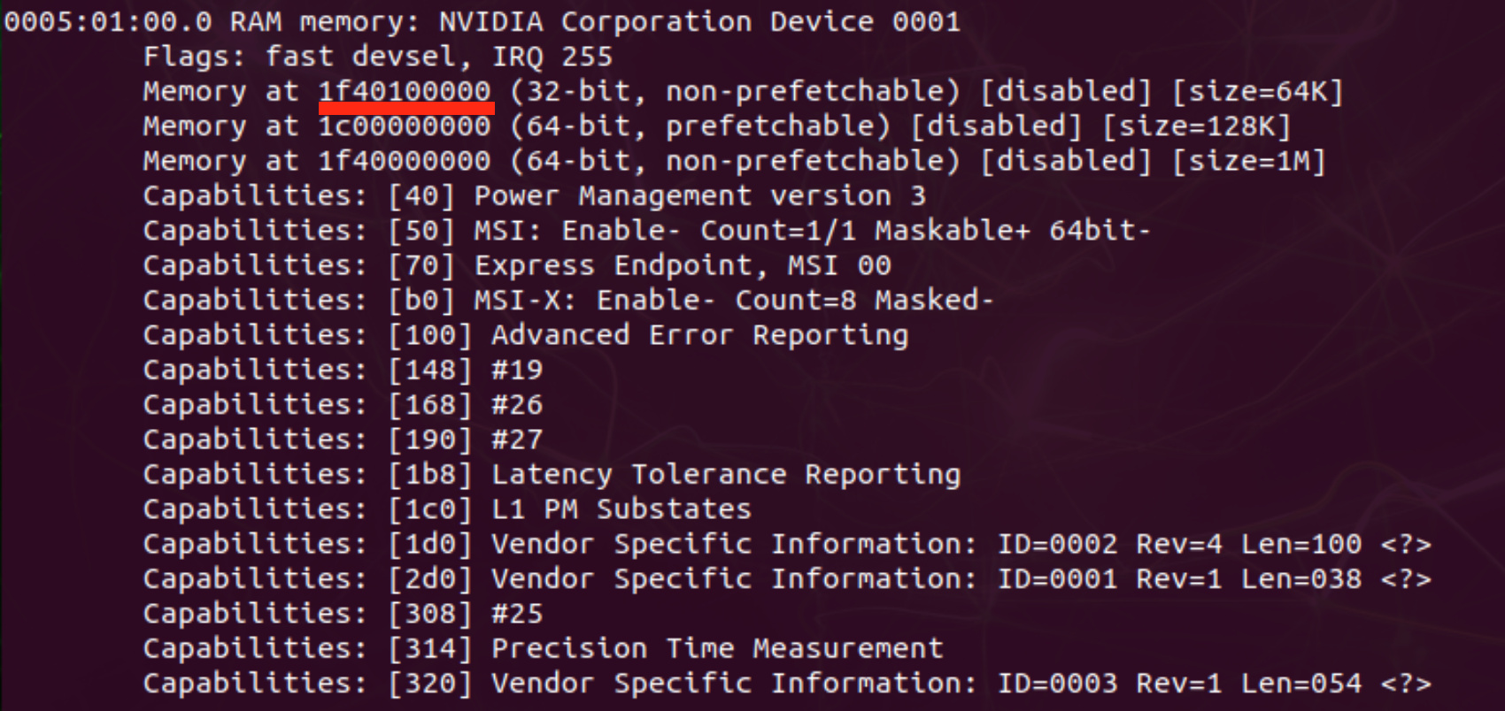Click the capability offset [148]

[x=430, y=370]
